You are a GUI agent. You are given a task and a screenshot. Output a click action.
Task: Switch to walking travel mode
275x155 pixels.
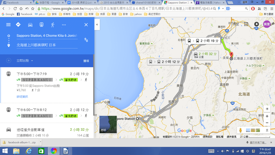53,25
